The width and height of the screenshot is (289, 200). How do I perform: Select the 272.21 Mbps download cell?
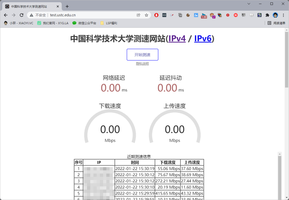tap(168, 181)
